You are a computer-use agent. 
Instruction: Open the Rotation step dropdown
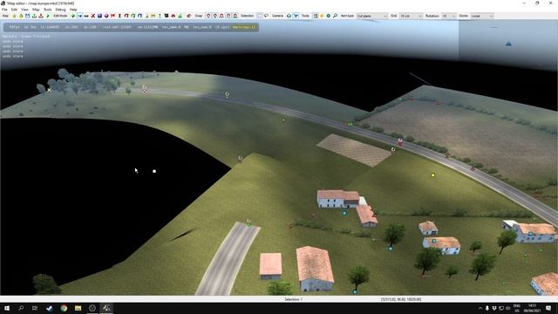point(448,16)
